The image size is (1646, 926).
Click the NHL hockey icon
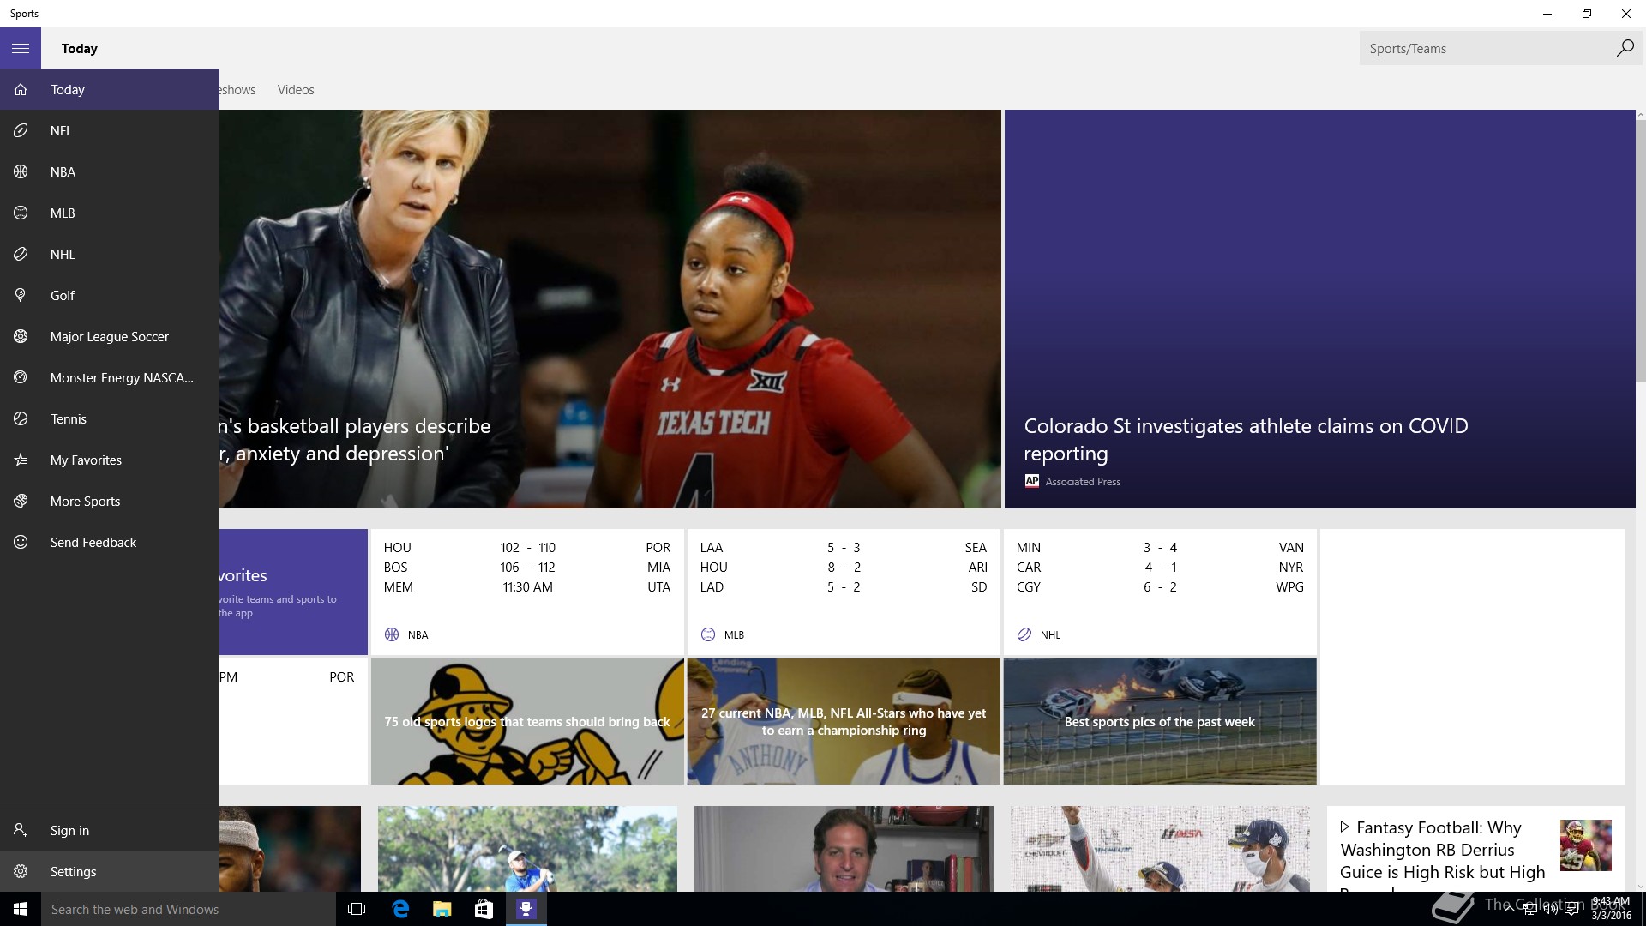(21, 254)
